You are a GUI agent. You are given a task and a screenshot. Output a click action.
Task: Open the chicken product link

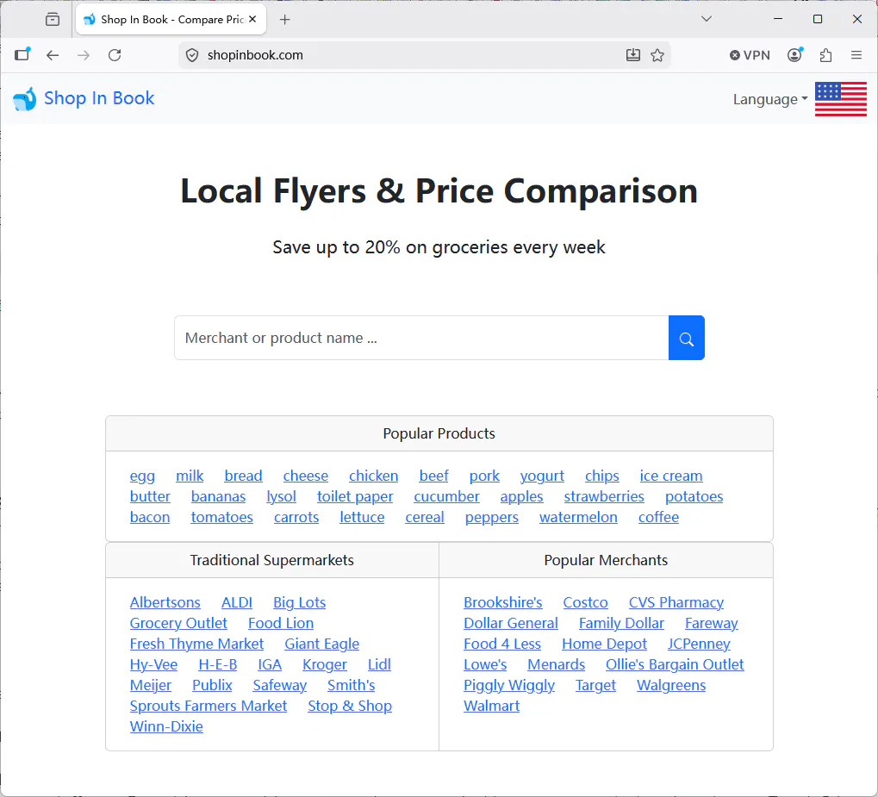(x=373, y=476)
